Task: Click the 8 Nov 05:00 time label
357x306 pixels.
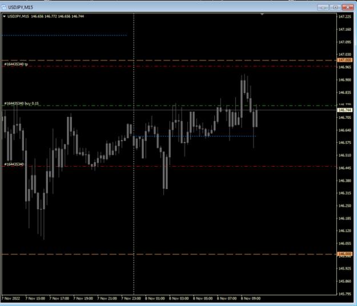Action: pyautogui.click(x=203, y=298)
